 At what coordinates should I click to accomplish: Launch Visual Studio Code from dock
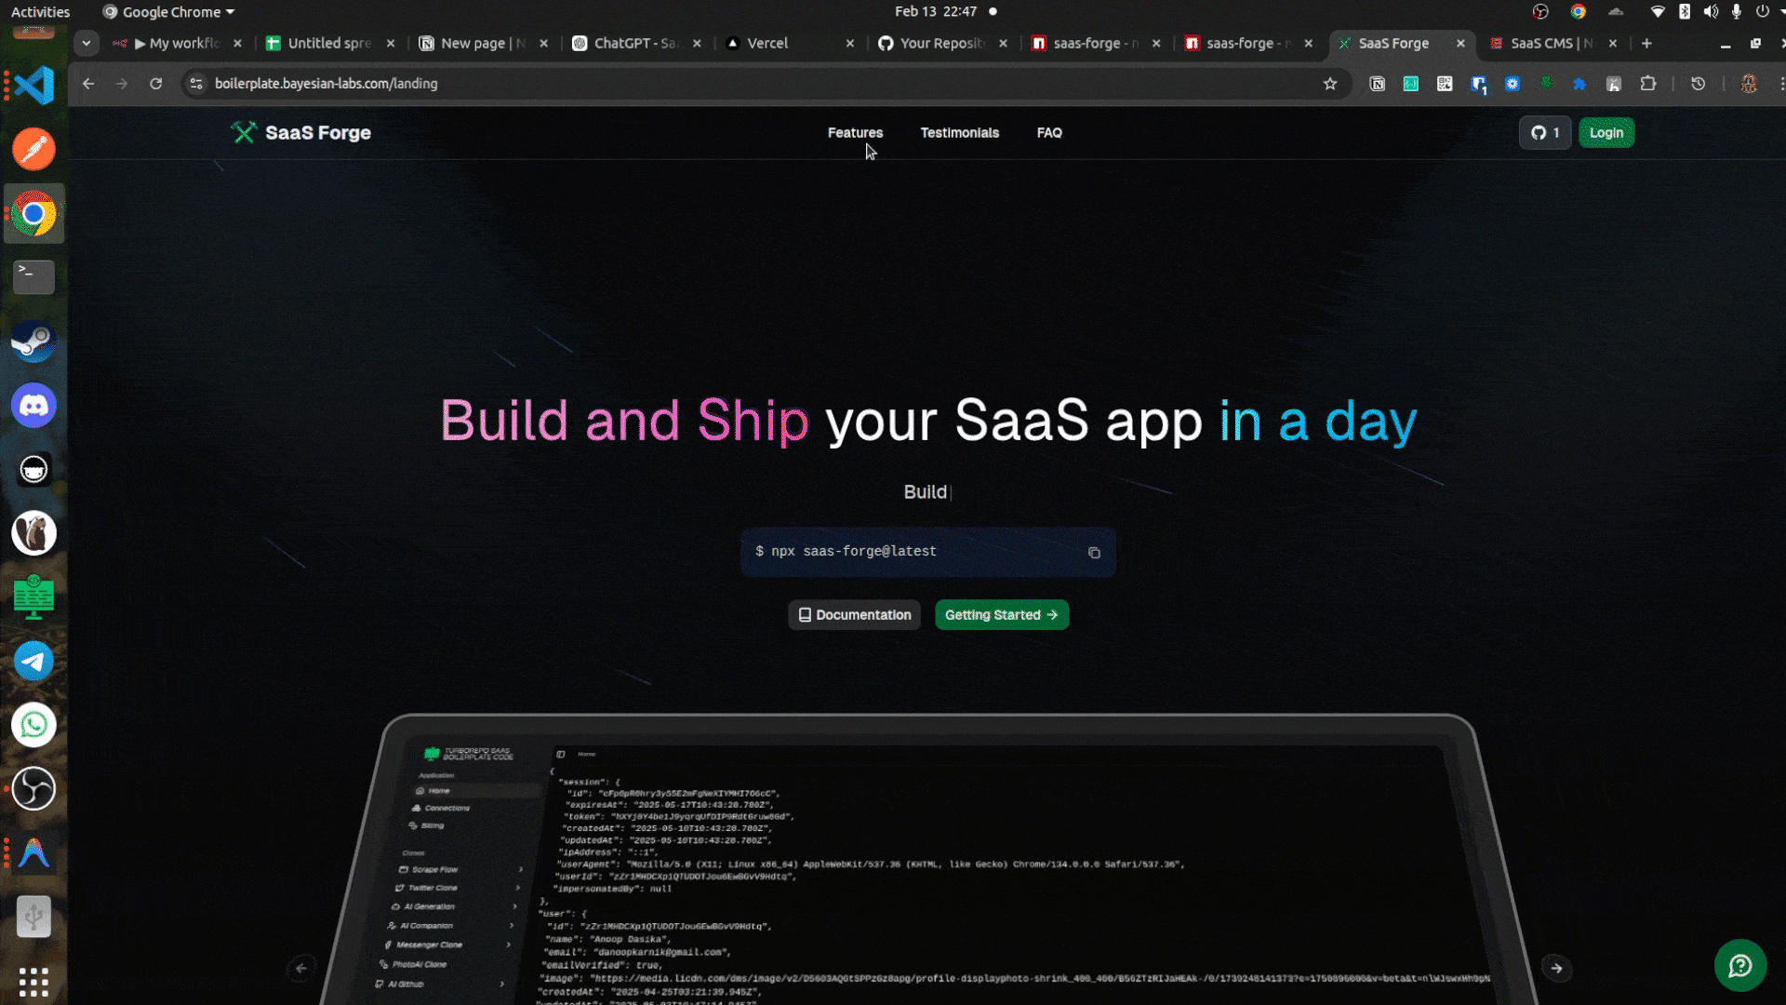(34, 86)
